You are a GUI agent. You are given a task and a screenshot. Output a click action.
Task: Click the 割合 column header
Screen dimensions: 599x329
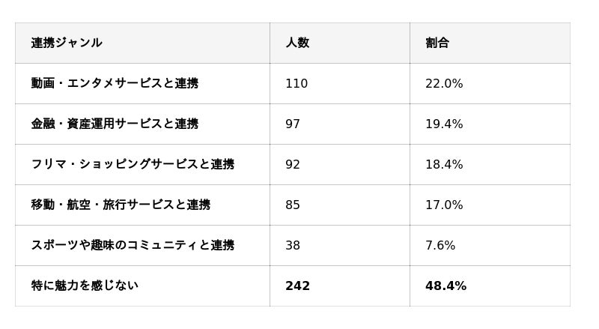(x=437, y=43)
